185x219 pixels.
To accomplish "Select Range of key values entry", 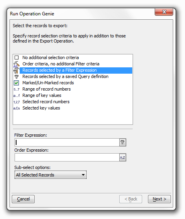I will tap(42, 95).
